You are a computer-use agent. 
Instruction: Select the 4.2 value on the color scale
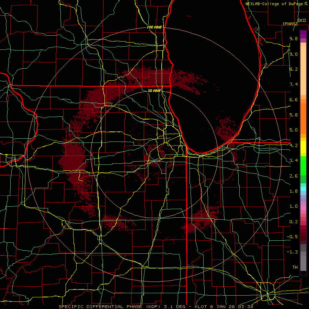(294, 146)
